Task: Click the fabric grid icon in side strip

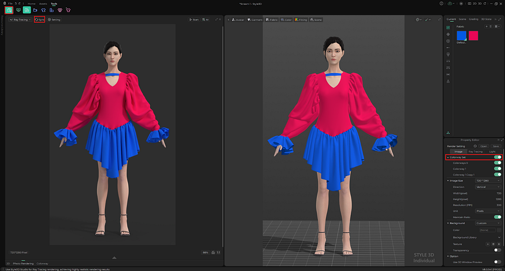Action: pyautogui.click(x=448, y=28)
